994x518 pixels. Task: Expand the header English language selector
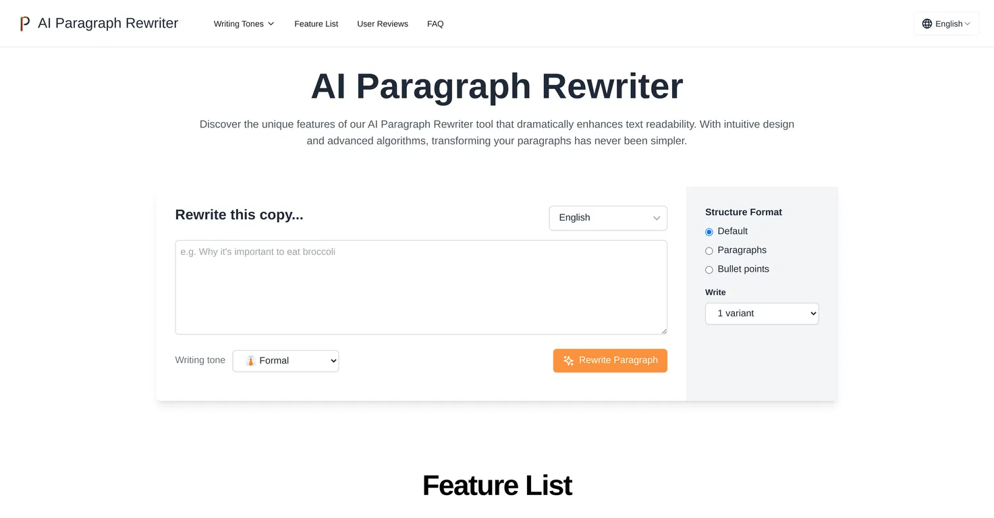point(946,24)
